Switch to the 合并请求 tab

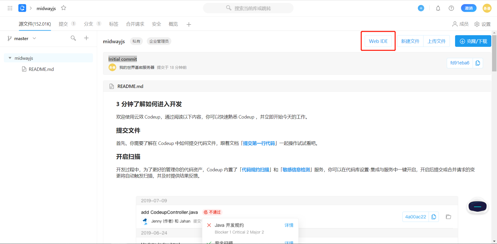point(135,24)
